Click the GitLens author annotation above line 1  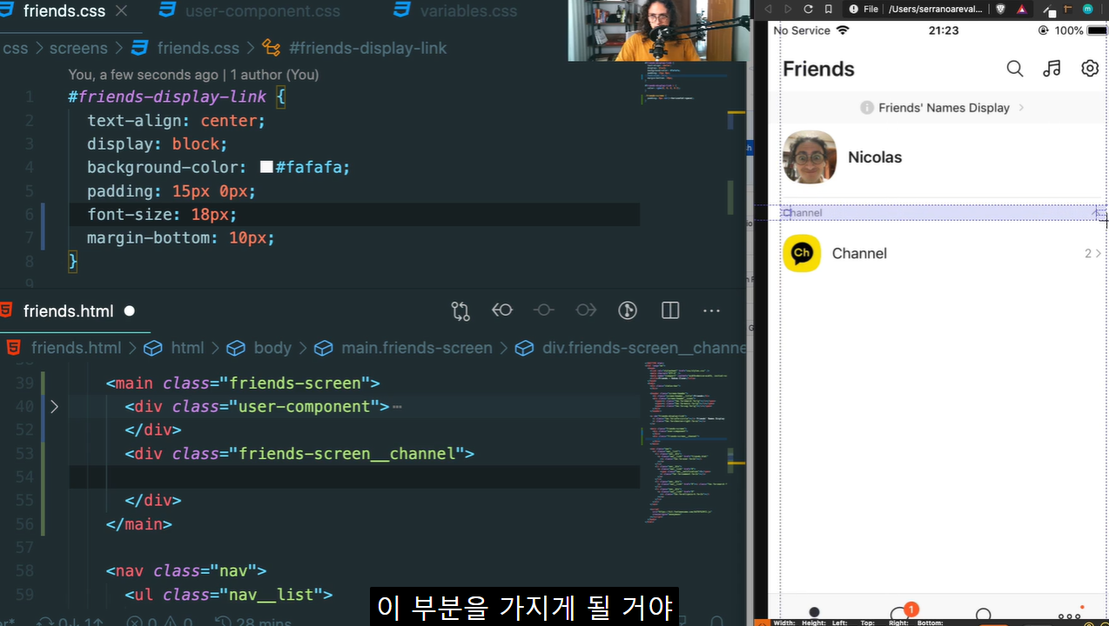pyautogui.click(x=193, y=75)
